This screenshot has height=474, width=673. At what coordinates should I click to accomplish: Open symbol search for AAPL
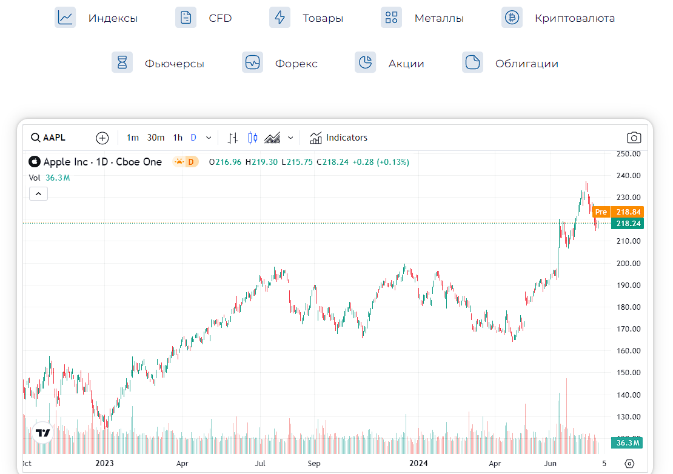tap(48, 138)
